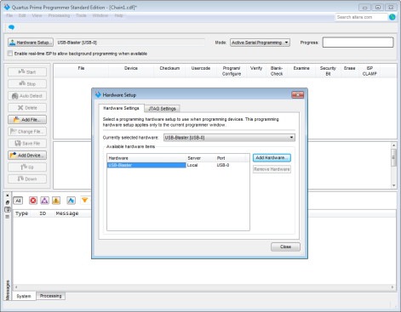Click the messages horizontal scrollbar right arrow

coord(392,287)
